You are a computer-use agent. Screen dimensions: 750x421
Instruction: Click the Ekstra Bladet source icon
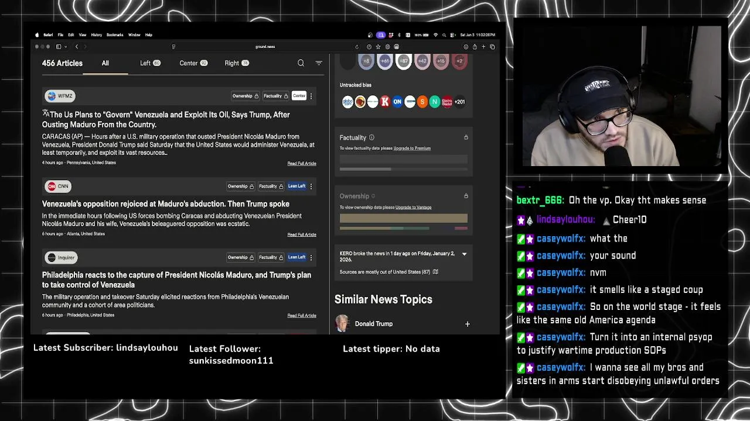(447, 102)
